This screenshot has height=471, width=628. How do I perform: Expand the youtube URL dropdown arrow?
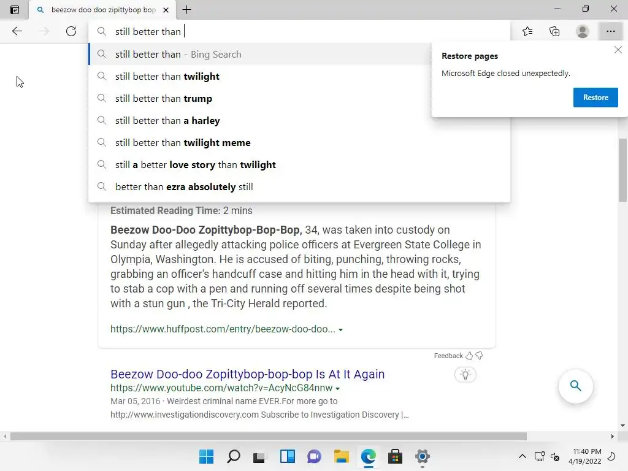[x=338, y=388]
